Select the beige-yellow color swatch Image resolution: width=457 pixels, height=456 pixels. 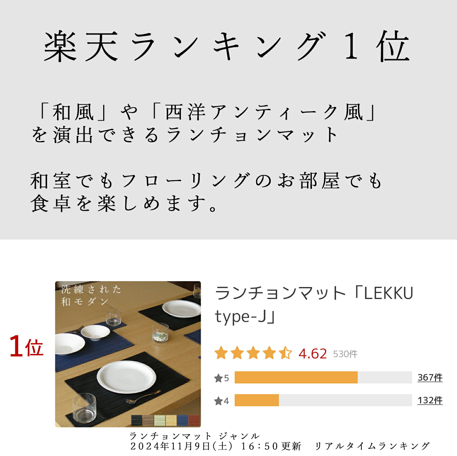(x=171, y=421)
